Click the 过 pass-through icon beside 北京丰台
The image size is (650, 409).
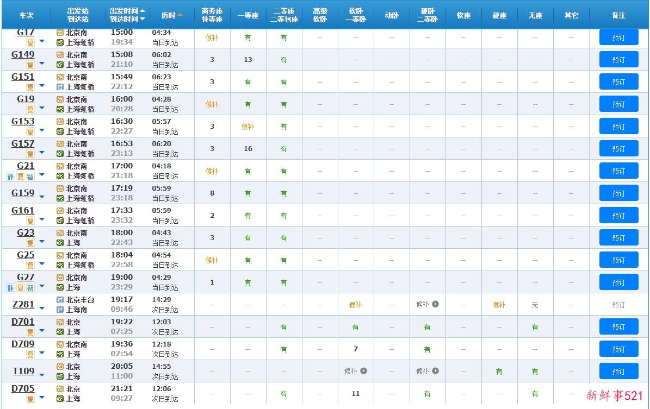tap(60, 300)
